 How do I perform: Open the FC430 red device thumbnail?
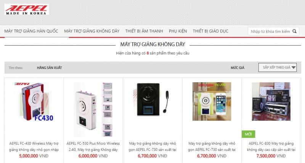click(34, 102)
